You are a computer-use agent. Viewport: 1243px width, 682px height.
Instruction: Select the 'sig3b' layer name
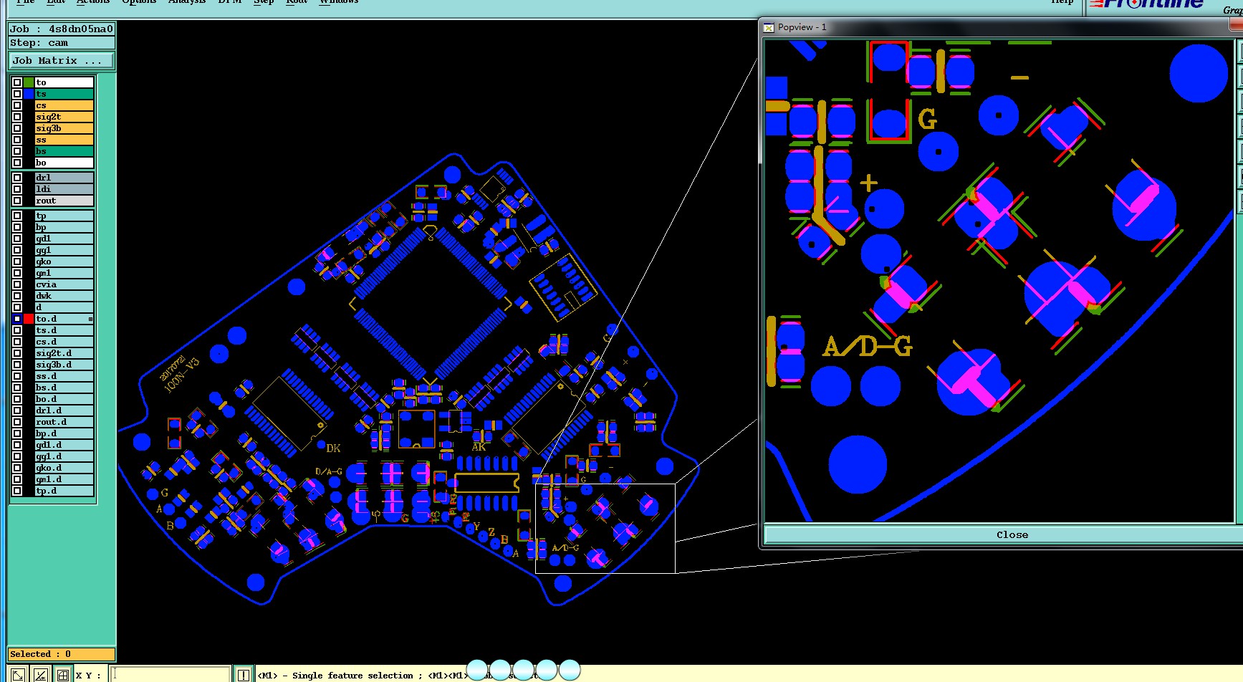click(x=64, y=128)
